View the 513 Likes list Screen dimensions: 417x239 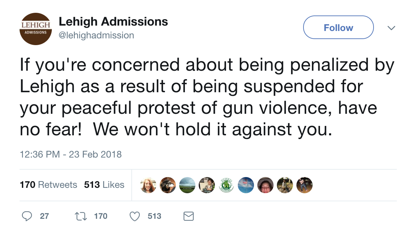pos(104,185)
